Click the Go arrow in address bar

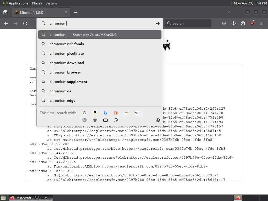coord(158,23)
